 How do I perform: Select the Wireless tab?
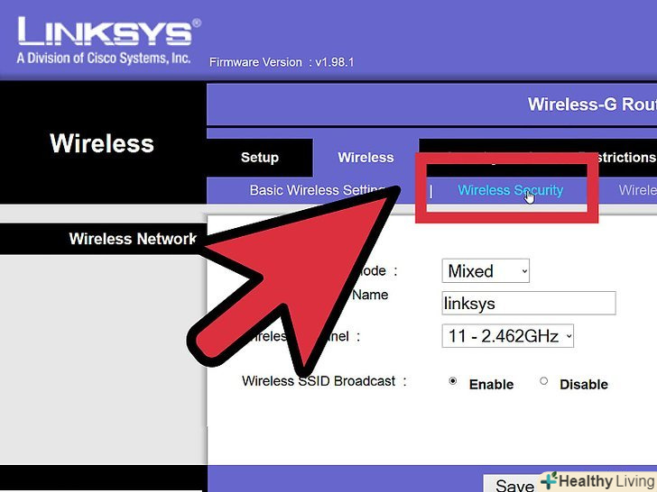pyautogui.click(x=366, y=158)
